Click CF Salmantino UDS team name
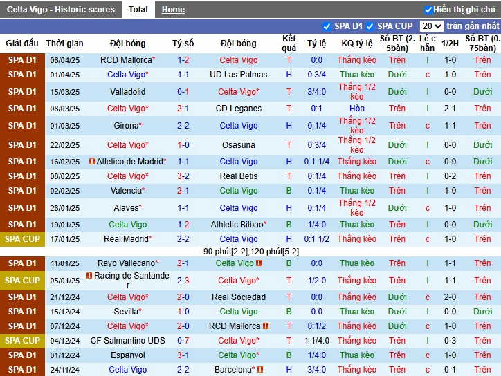The image size is (501, 376). [127, 341]
